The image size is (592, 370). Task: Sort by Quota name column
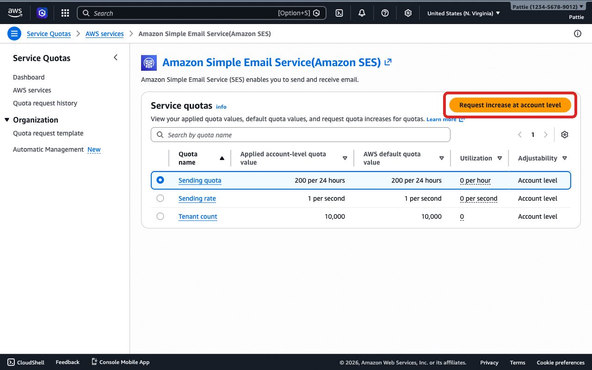click(x=222, y=158)
